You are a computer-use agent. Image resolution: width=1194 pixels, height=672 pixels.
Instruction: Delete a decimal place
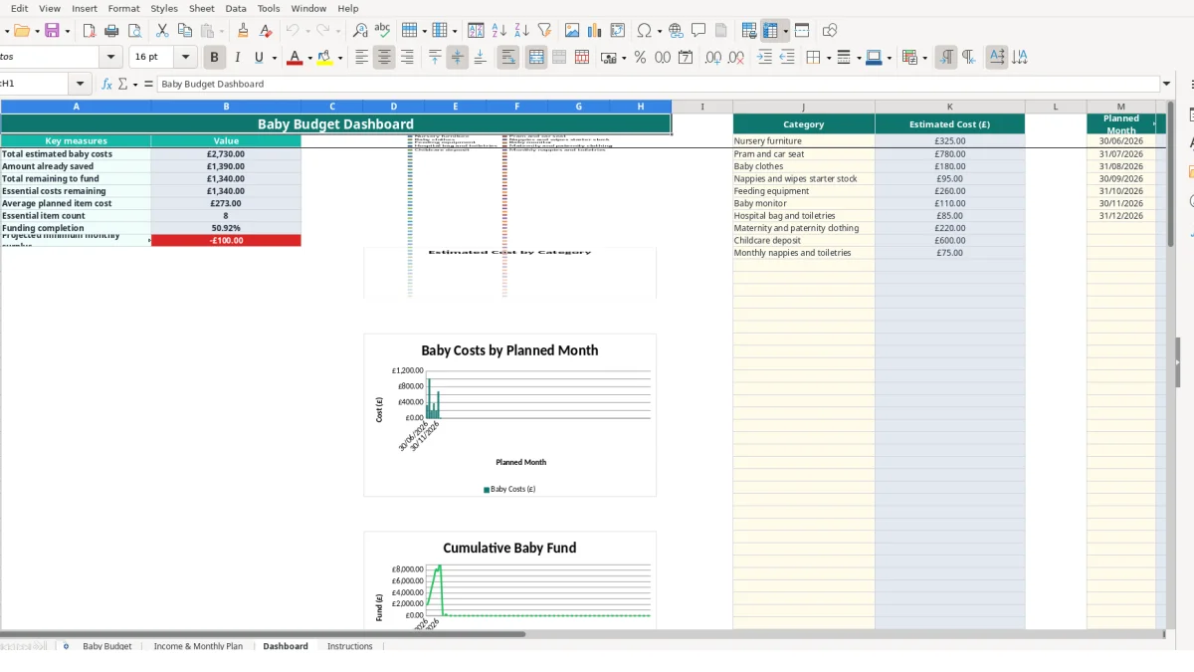click(x=736, y=58)
